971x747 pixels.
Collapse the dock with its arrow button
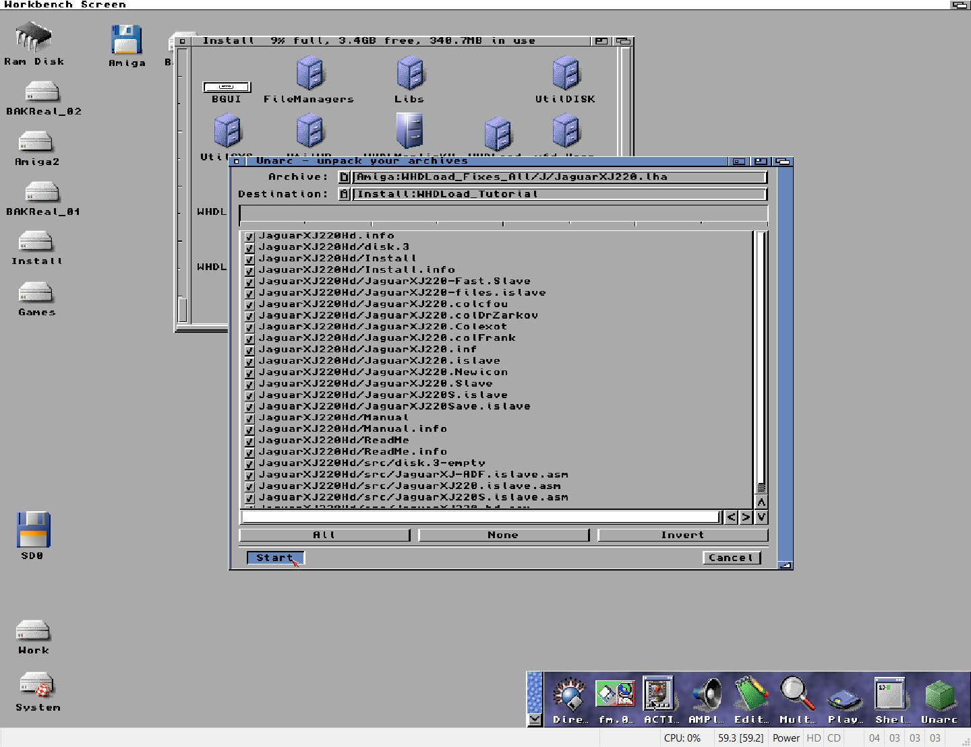click(535, 719)
